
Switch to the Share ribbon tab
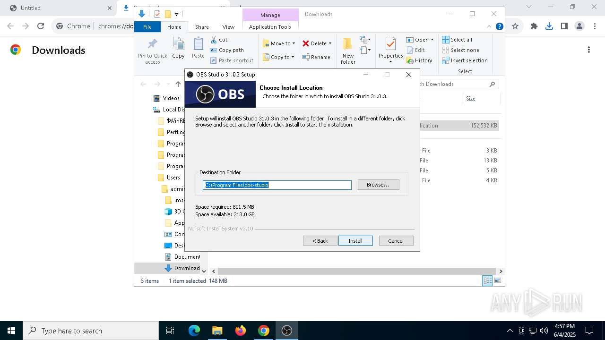point(202,27)
